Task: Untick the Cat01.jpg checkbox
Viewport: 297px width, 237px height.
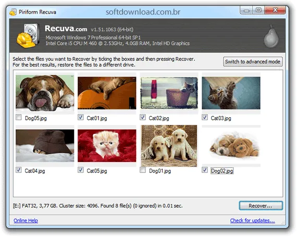Action: click(80, 117)
